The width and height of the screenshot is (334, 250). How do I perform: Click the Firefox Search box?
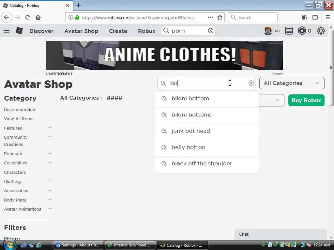coord(253,18)
